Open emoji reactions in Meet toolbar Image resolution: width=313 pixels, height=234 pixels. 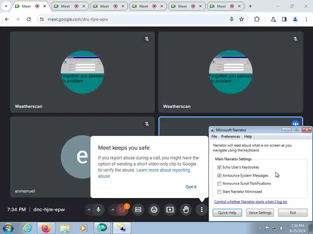154,210
